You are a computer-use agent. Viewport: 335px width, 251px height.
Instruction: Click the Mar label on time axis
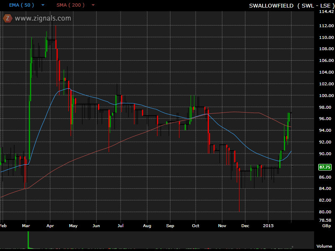click(26, 226)
